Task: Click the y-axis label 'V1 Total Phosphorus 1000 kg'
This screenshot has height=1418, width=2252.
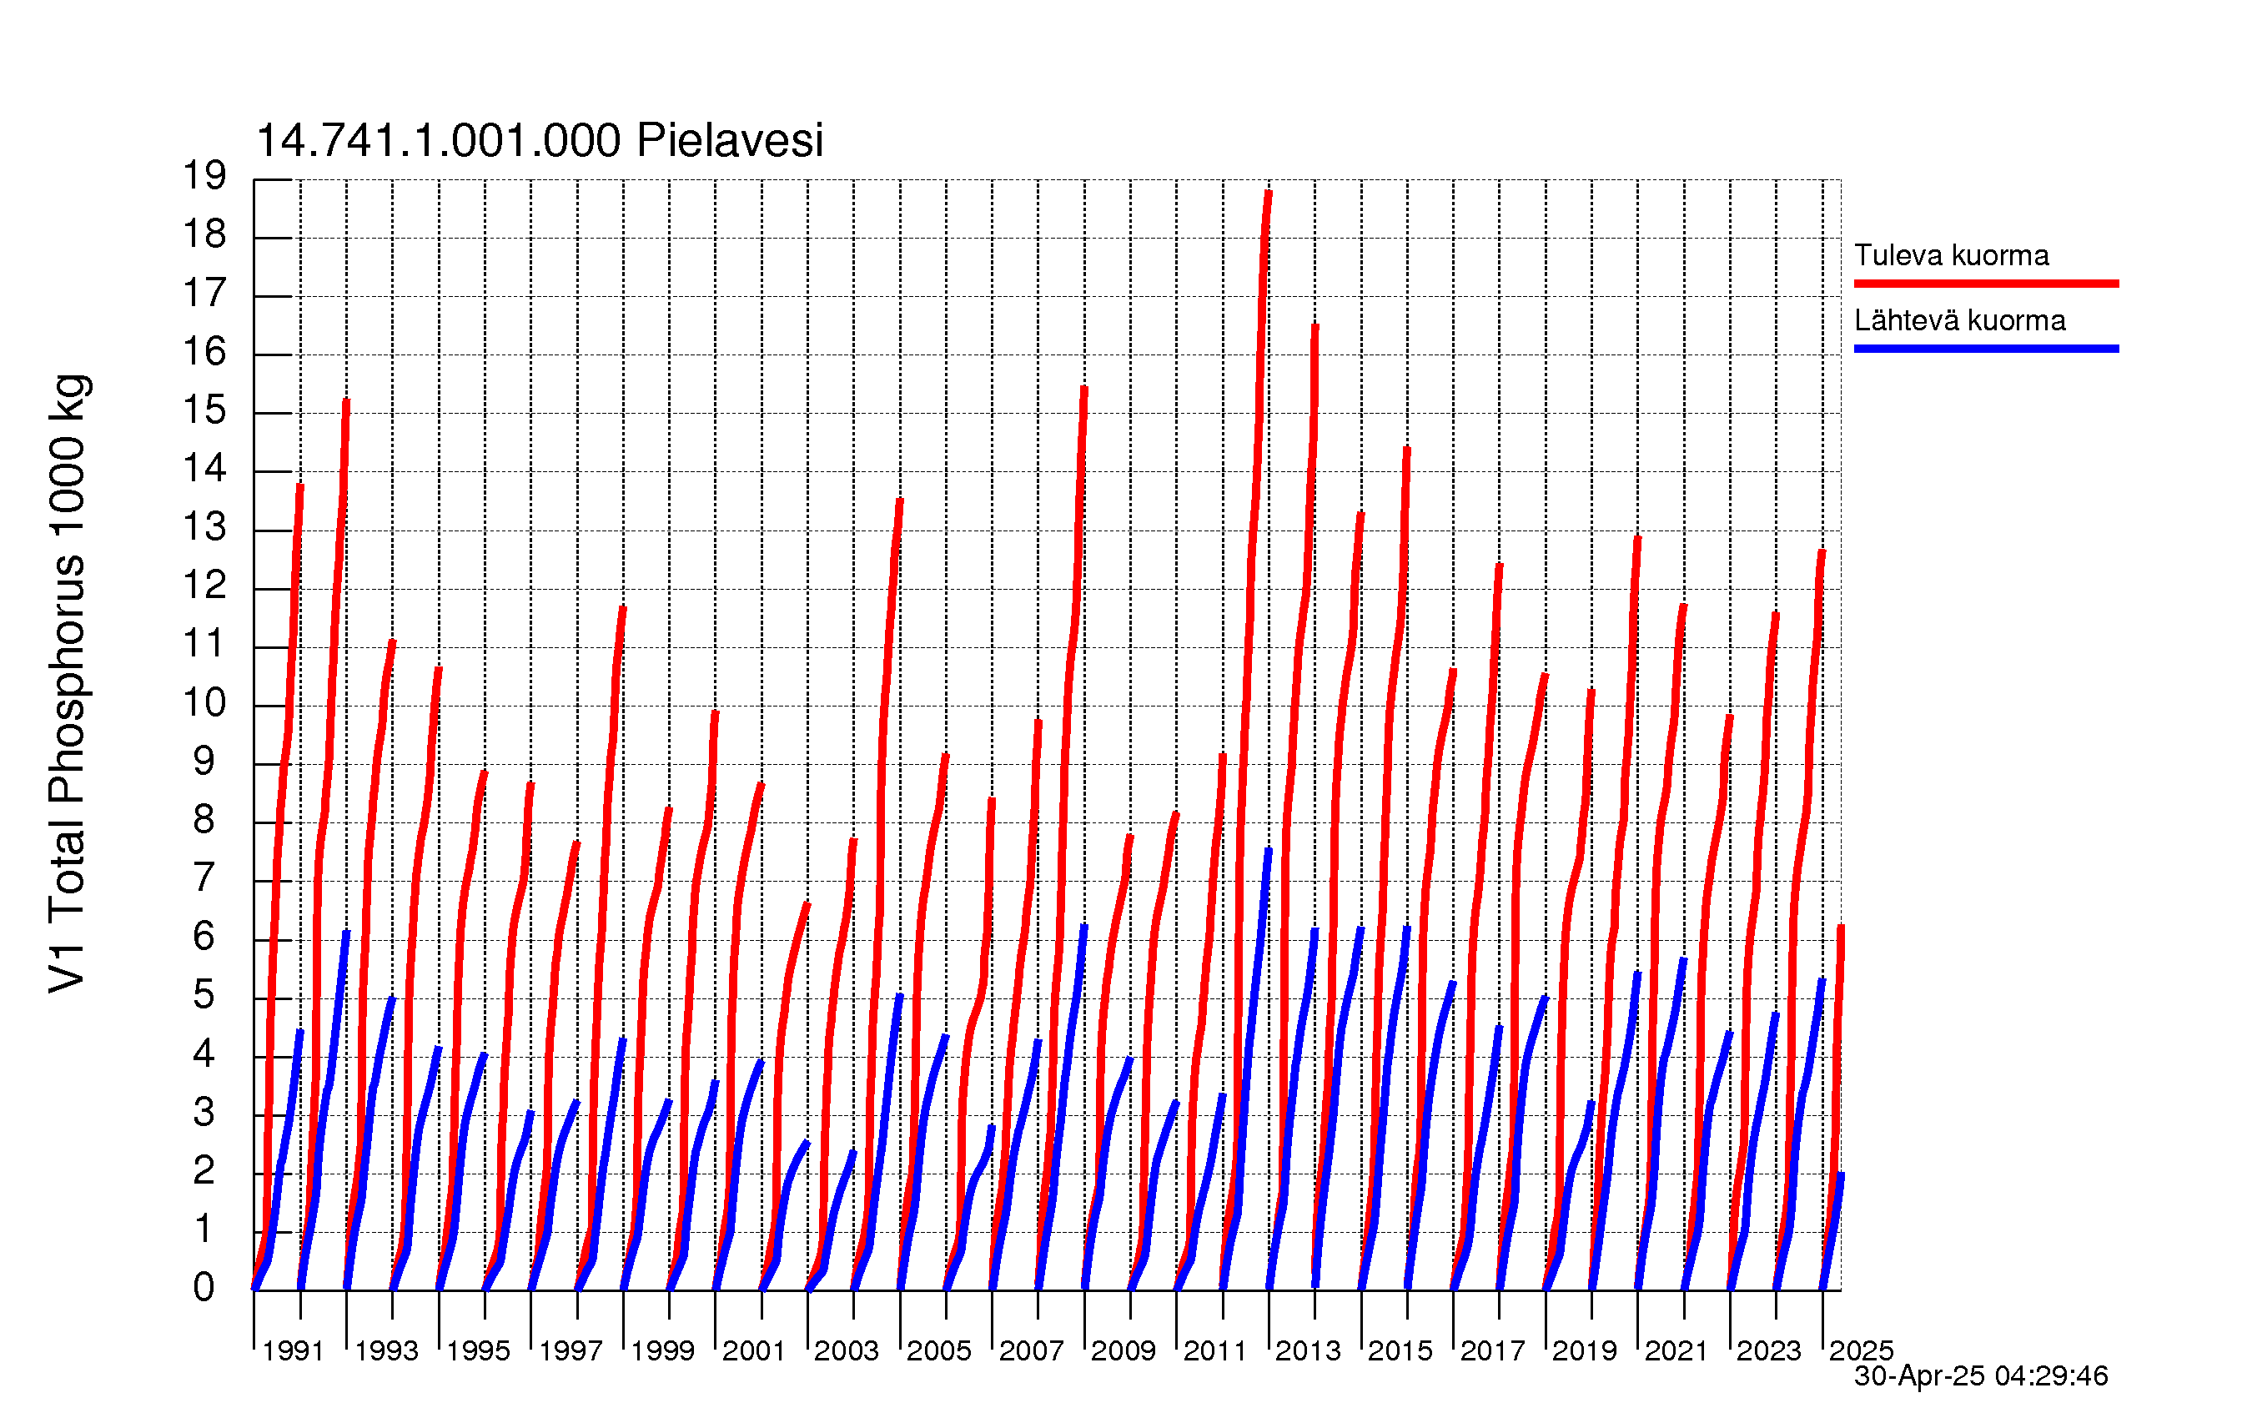Action: click(68, 684)
